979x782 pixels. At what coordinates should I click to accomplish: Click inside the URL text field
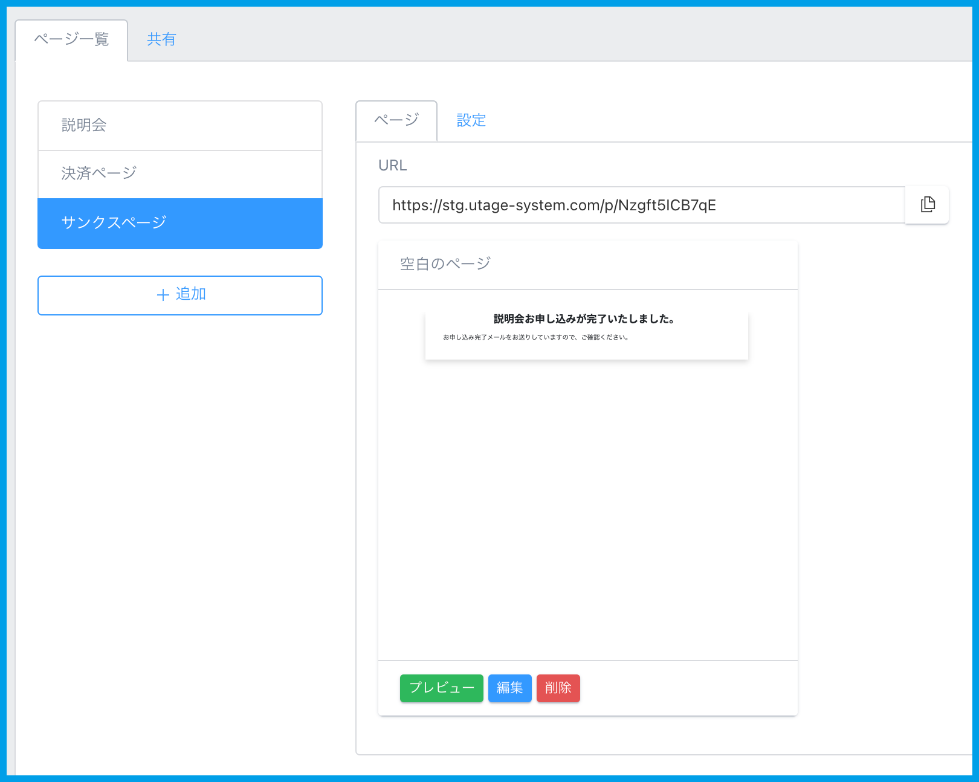[641, 205]
